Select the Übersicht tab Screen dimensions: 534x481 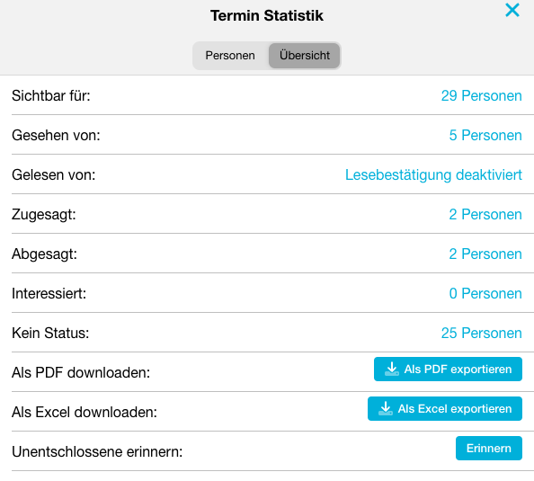pos(304,56)
